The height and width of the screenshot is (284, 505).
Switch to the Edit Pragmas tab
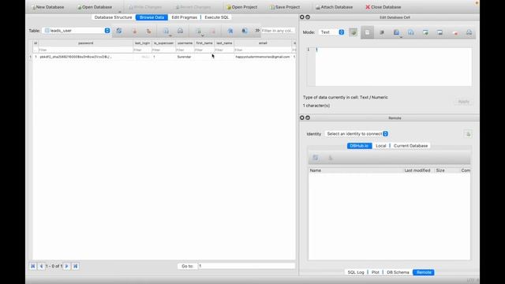184,17
